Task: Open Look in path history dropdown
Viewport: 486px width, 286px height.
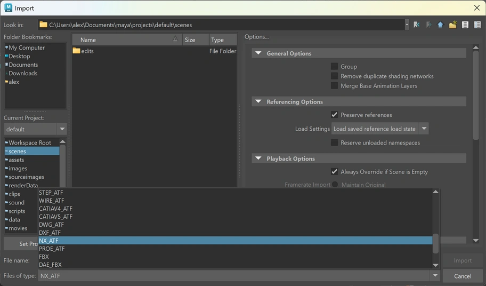Action: 407,25
